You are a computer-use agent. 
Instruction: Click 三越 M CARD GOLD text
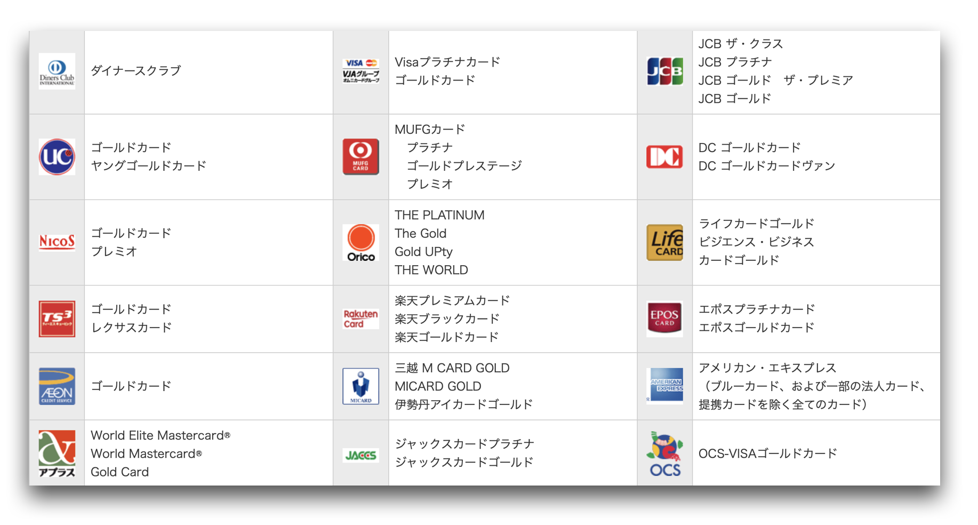pos(452,368)
